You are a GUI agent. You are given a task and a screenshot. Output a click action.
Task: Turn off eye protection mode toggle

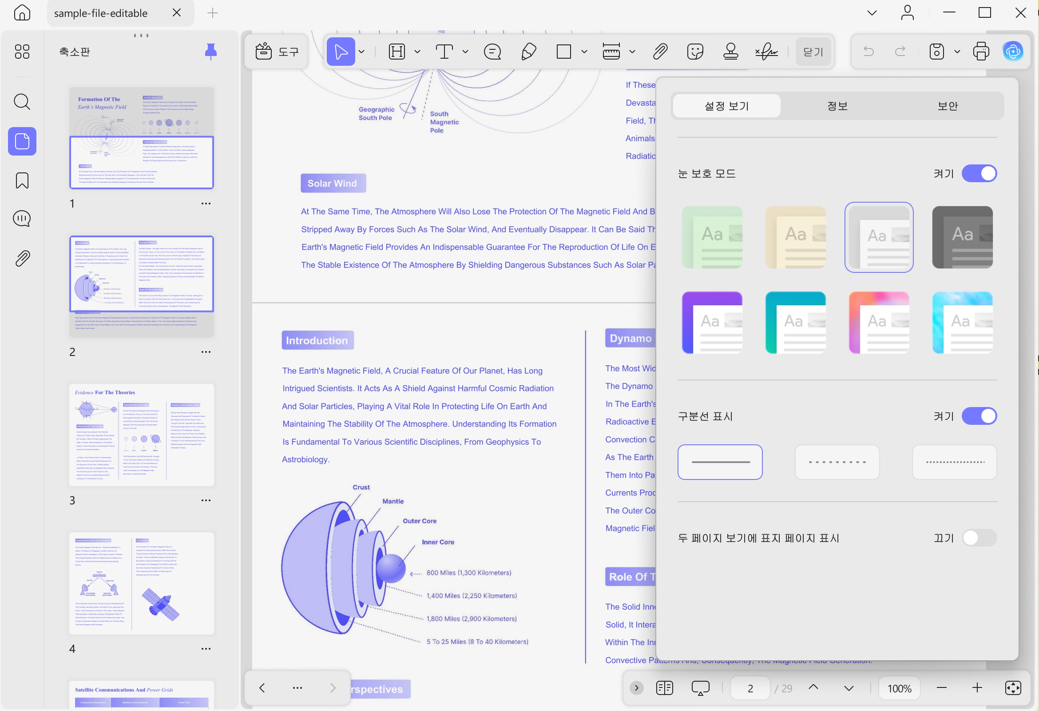(979, 174)
